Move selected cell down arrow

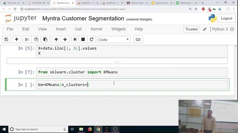point(65,40)
